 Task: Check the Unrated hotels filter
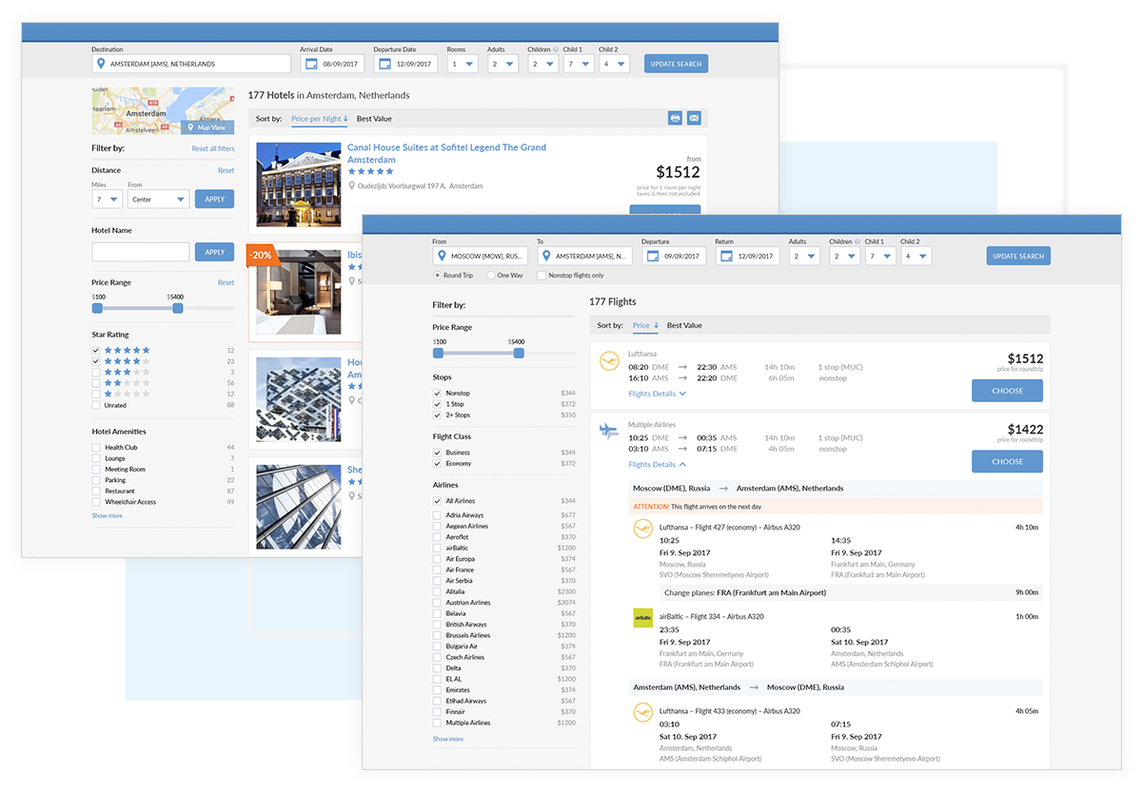(96, 405)
